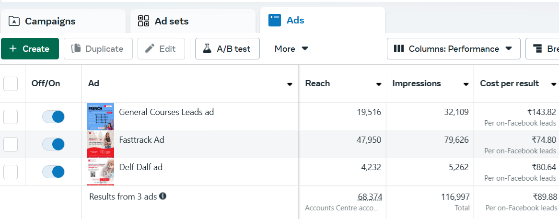The height and width of the screenshot is (219, 559).
Task: Click the pencil icon on Edit
Action: pos(150,49)
